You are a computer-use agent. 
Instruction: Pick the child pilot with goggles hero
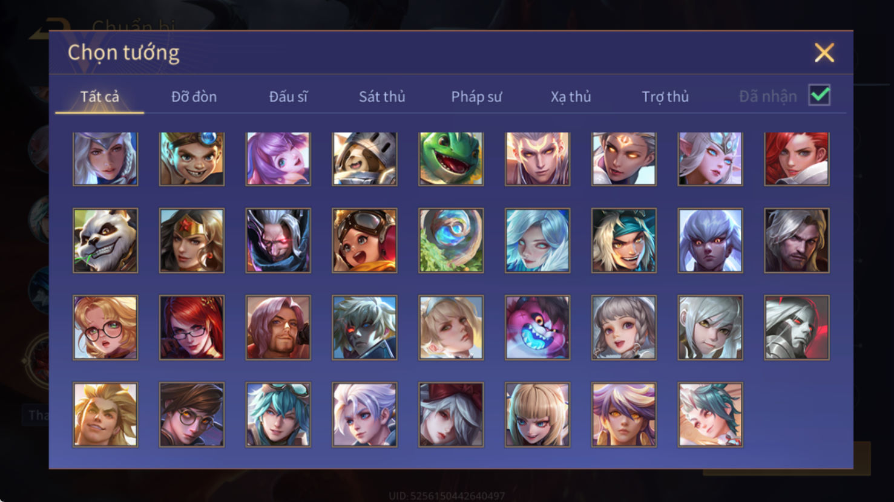click(x=364, y=241)
